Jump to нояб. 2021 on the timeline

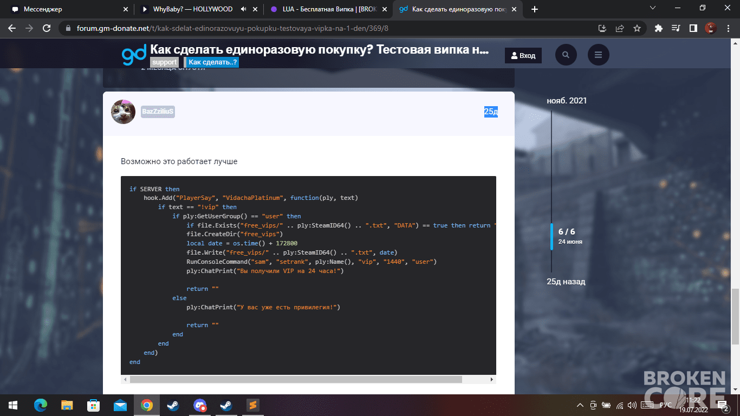pos(567,101)
